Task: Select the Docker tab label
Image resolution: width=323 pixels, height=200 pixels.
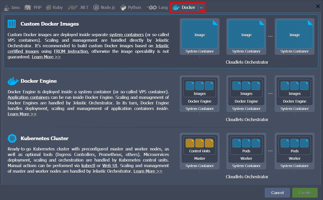Action: [189, 7]
